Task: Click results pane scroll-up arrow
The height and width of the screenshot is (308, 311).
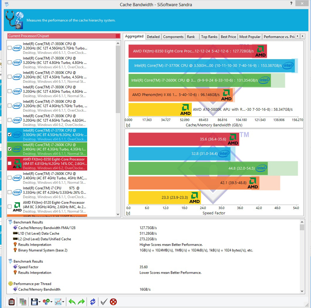Action: pos(302,222)
